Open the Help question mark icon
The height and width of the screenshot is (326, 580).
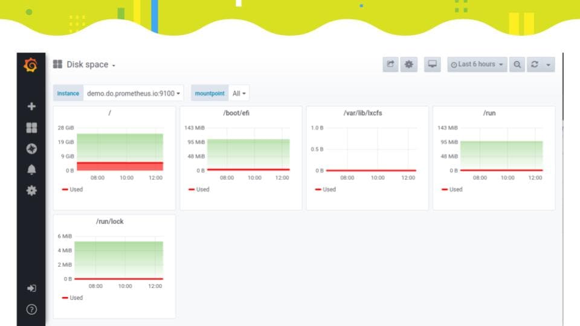31,309
